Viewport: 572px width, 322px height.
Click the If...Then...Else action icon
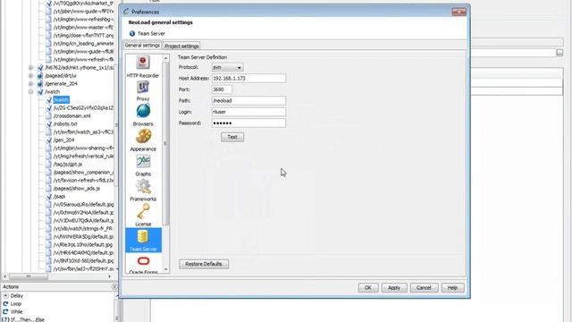pos(6,319)
